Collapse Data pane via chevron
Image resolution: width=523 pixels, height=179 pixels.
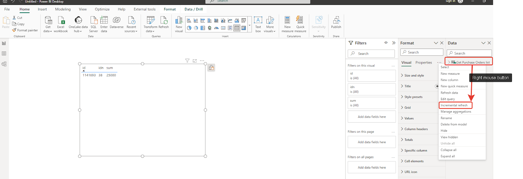coord(483,43)
